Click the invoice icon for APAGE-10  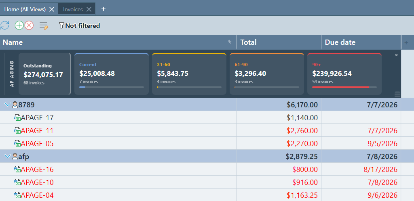coord(17,182)
